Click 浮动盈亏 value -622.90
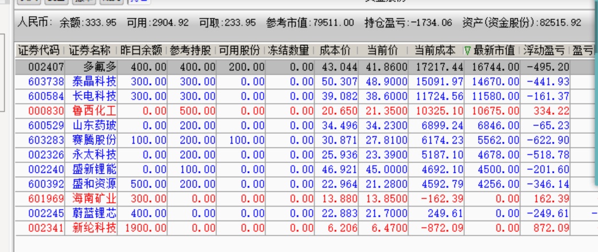Viewport: 598px width, 252px height. pyautogui.click(x=549, y=140)
